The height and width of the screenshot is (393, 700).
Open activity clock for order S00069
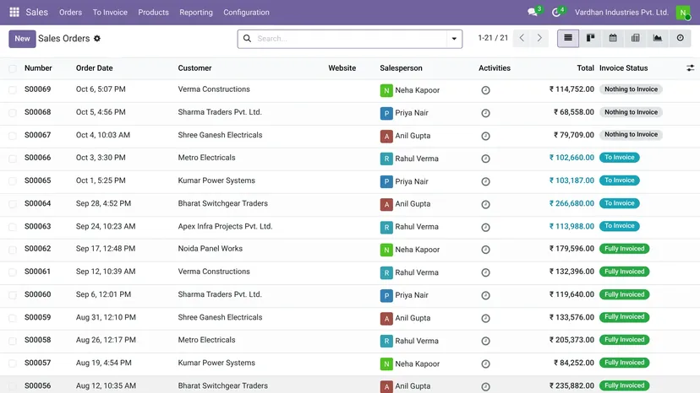486,90
